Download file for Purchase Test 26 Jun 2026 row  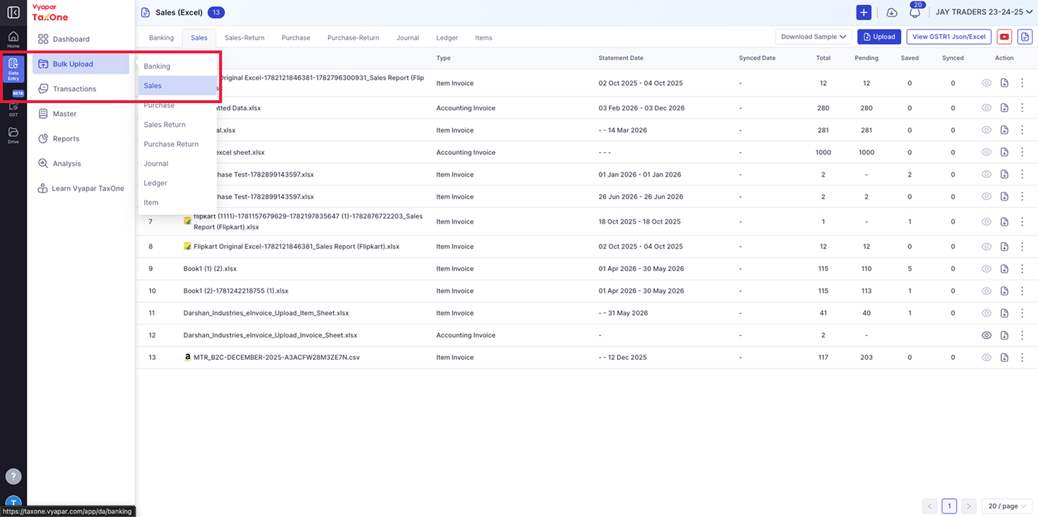pyautogui.click(x=1004, y=197)
